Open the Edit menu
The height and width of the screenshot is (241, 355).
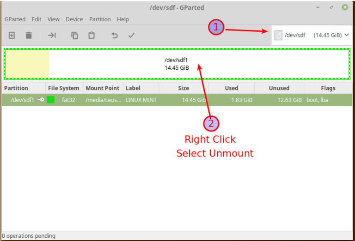[x=37, y=19]
